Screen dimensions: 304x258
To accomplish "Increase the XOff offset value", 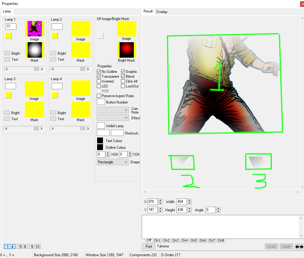I will click(x=108, y=153).
